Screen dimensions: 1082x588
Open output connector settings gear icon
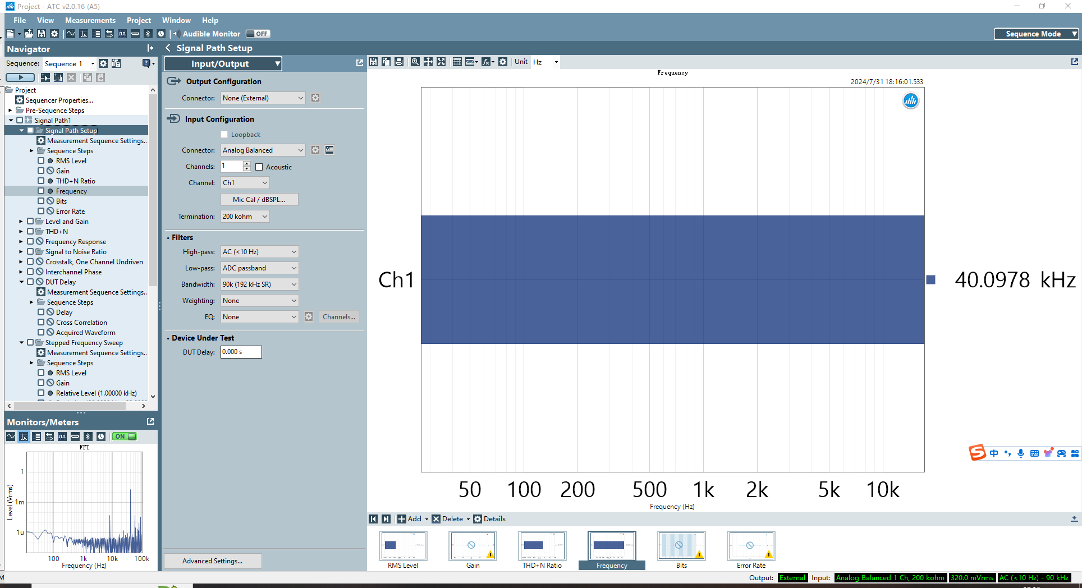[x=315, y=98]
